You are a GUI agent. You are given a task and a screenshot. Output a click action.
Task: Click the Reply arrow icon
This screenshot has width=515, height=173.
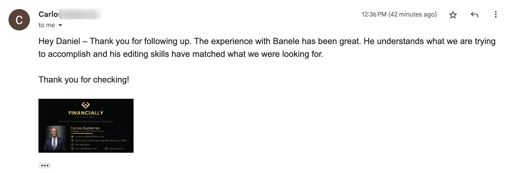(474, 15)
